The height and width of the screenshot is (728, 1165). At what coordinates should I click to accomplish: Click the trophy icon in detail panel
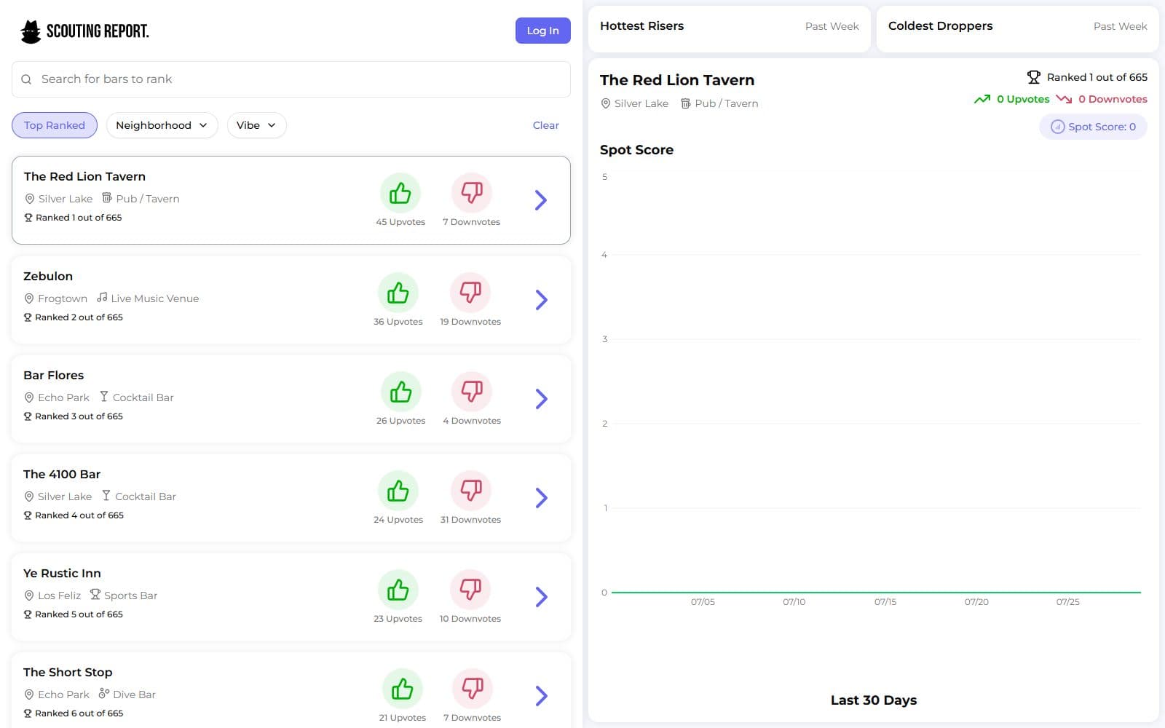click(x=1033, y=77)
